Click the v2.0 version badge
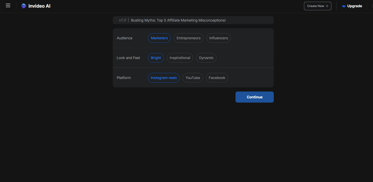The height and width of the screenshot is (182, 373). click(x=122, y=20)
